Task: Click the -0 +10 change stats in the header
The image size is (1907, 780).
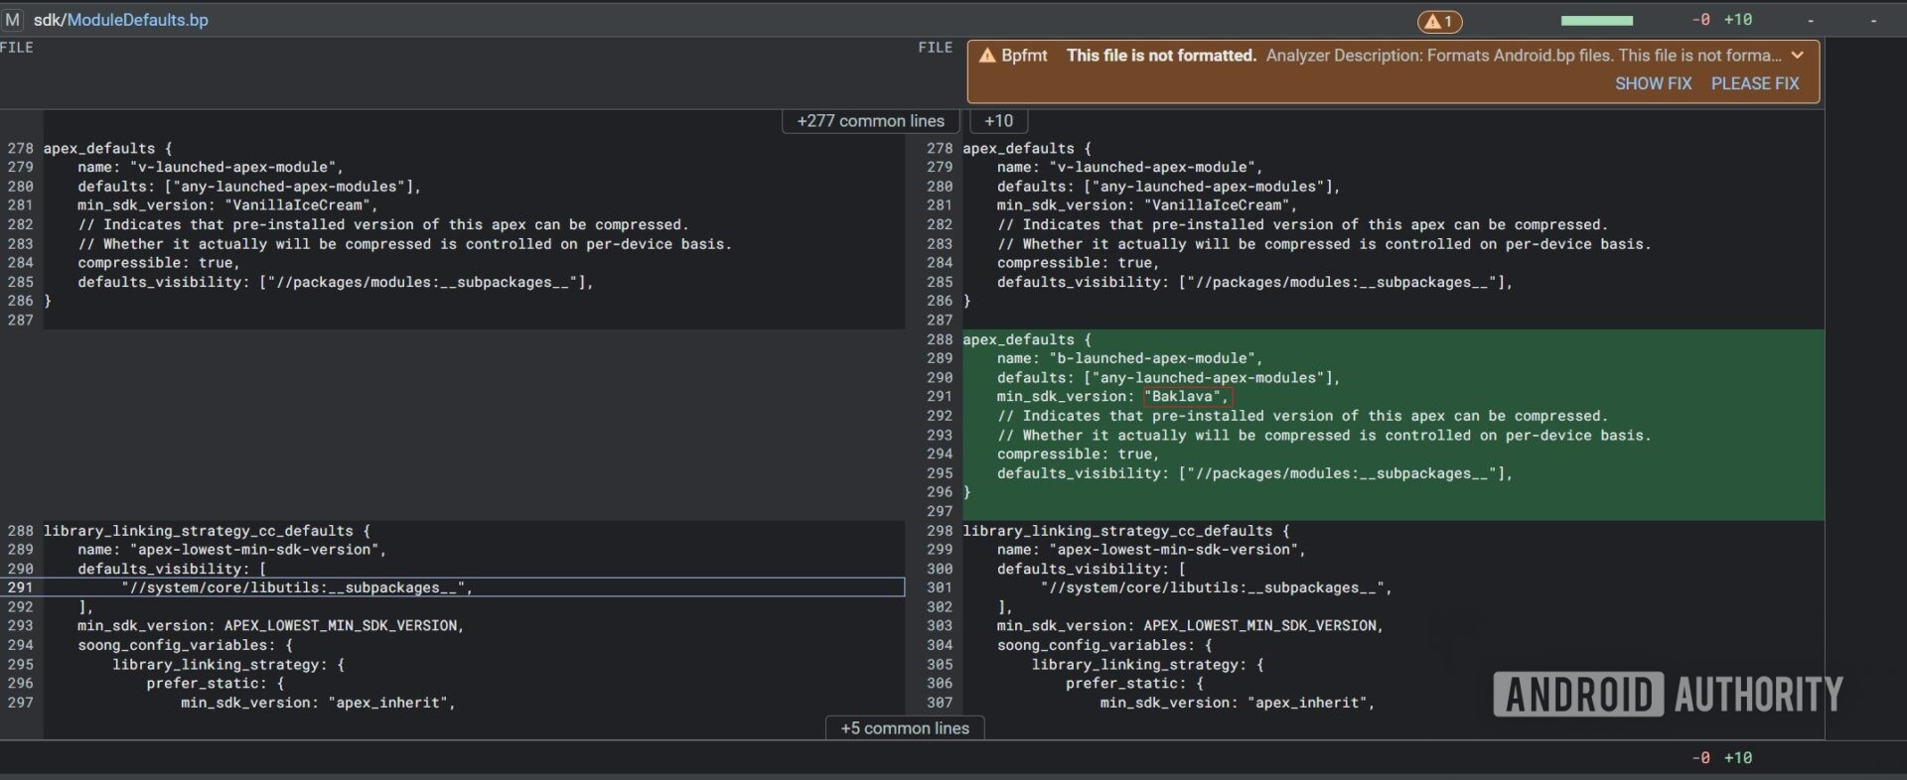Action: point(1721,20)
